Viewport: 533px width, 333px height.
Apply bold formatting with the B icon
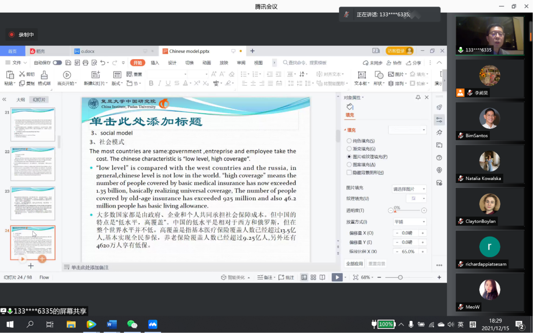tap(151, 83)
